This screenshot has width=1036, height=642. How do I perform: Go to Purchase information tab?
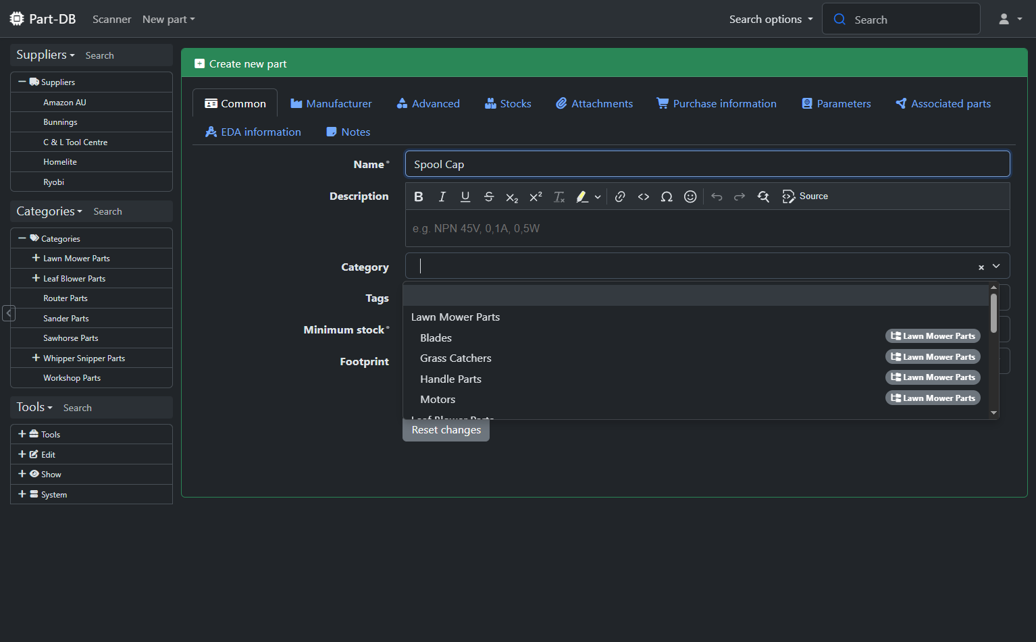(x=717, y=103)
